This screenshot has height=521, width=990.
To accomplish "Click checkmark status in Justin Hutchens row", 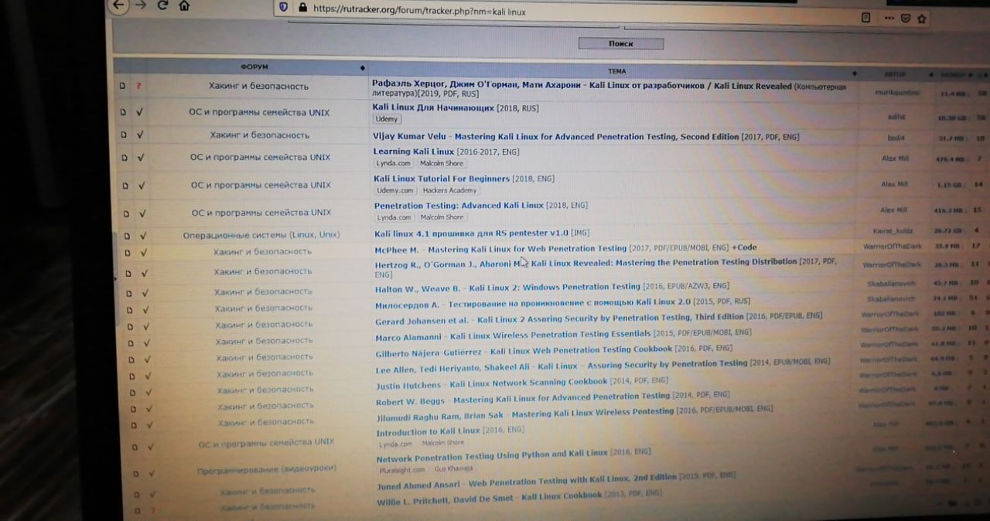I will (148, 393).
